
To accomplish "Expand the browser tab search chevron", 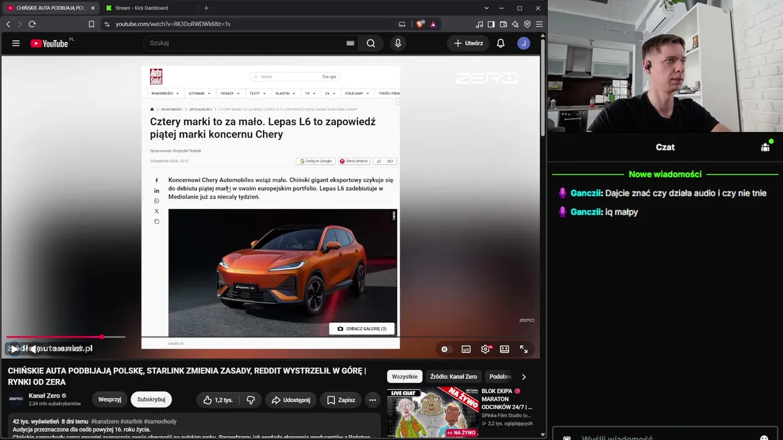I will click(x=486, y=8).
